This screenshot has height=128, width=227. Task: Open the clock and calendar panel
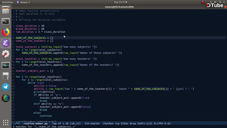click(x=120, y=2)
